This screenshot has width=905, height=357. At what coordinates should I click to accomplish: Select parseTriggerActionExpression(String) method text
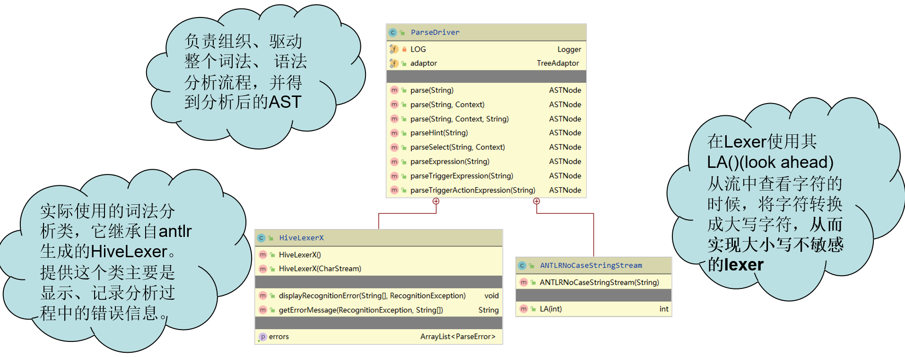(473, 191)
